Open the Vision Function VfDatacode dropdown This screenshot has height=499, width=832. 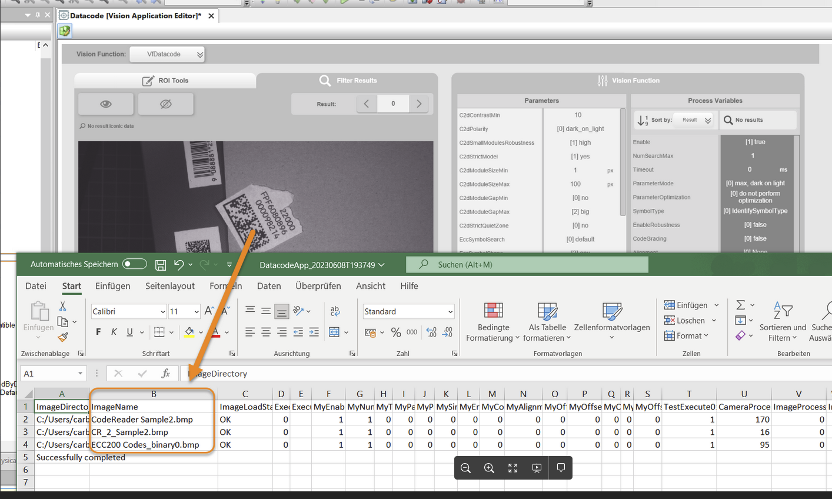point(167,54)
